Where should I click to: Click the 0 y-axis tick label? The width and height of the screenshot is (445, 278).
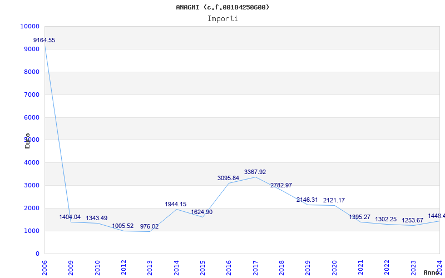coord(37,254)
